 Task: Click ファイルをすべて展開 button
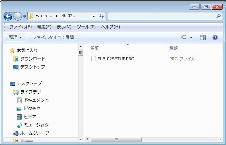tap(53, 37)
